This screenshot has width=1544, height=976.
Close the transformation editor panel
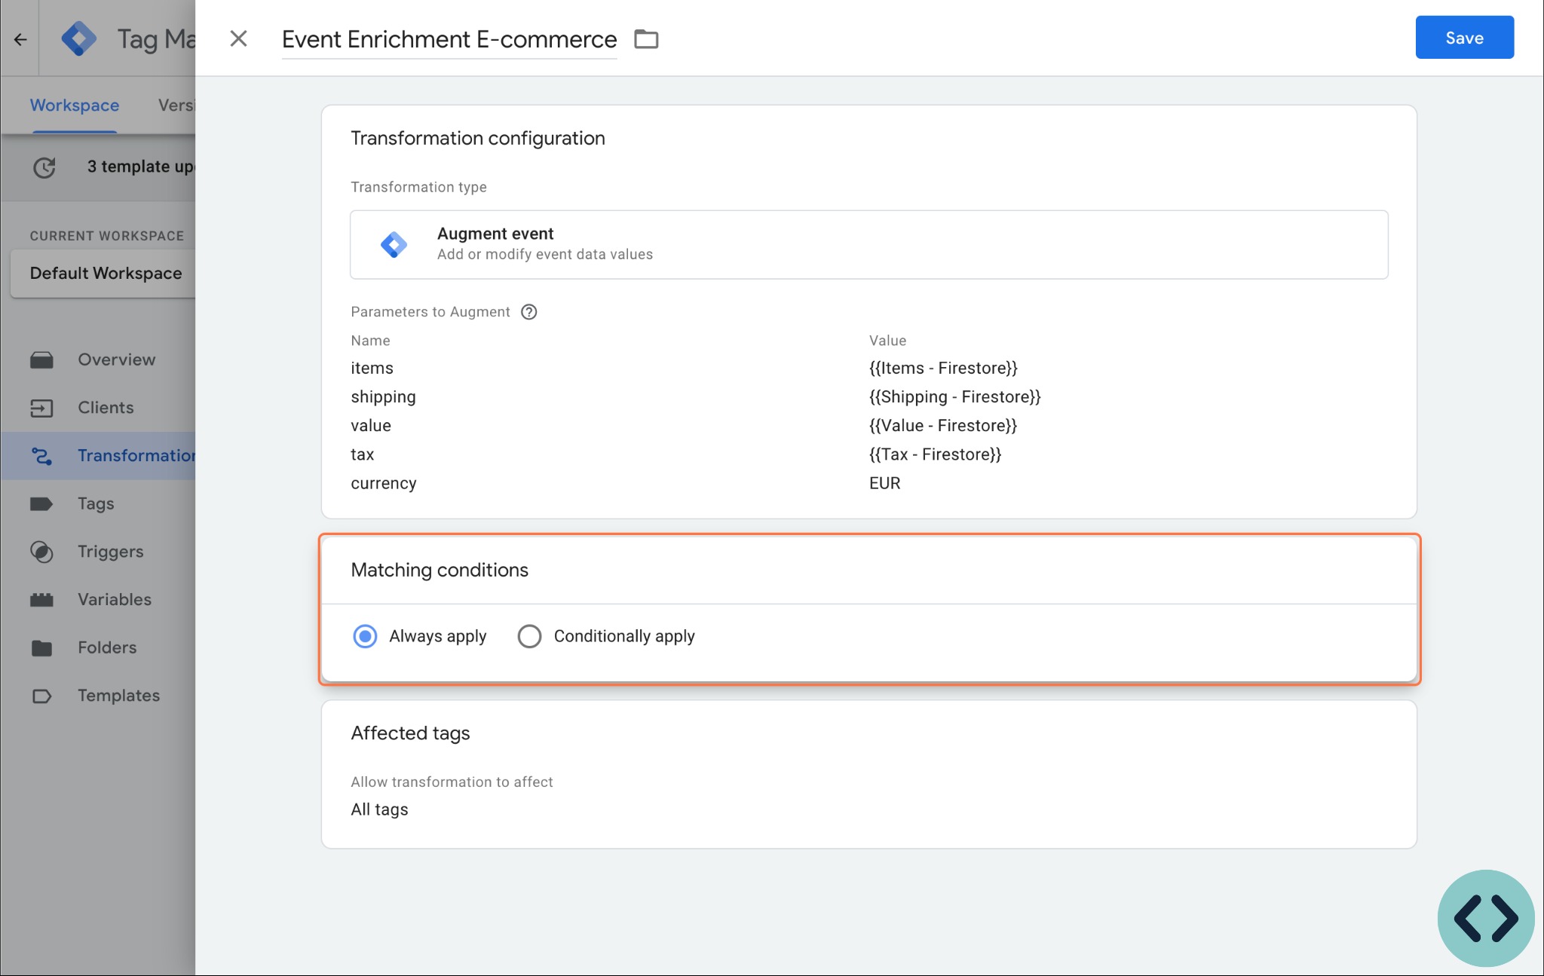(238, 38)
